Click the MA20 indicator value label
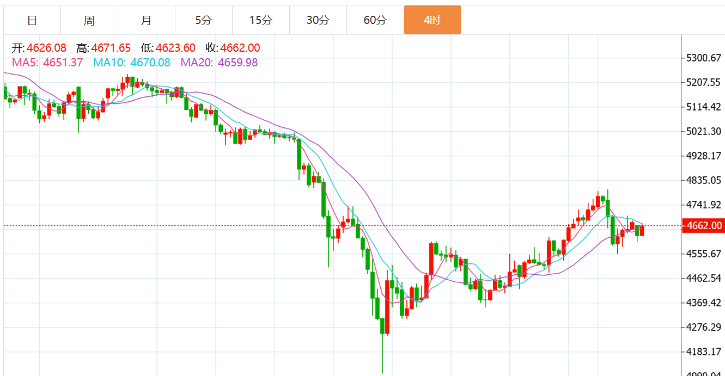This screenshot has height=376, width=725. click(x=220, y=63)
